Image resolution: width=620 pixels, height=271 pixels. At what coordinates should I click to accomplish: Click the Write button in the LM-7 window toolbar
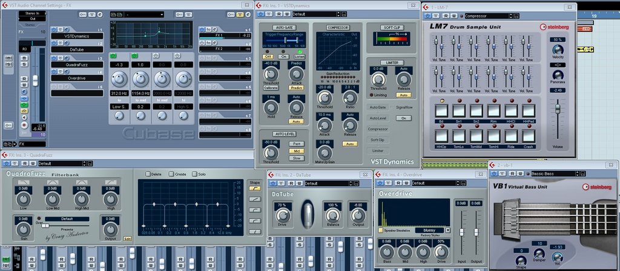[x=454, y=16]
